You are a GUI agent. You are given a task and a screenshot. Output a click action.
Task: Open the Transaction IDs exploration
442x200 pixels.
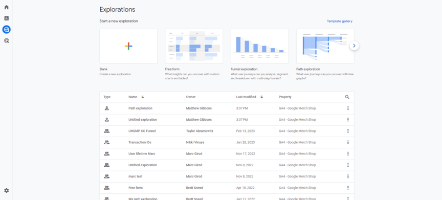click(140, 142)
